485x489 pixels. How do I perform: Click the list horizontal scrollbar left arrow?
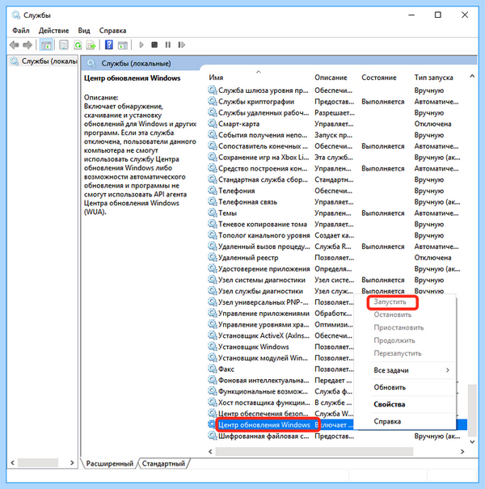[210, 451]
